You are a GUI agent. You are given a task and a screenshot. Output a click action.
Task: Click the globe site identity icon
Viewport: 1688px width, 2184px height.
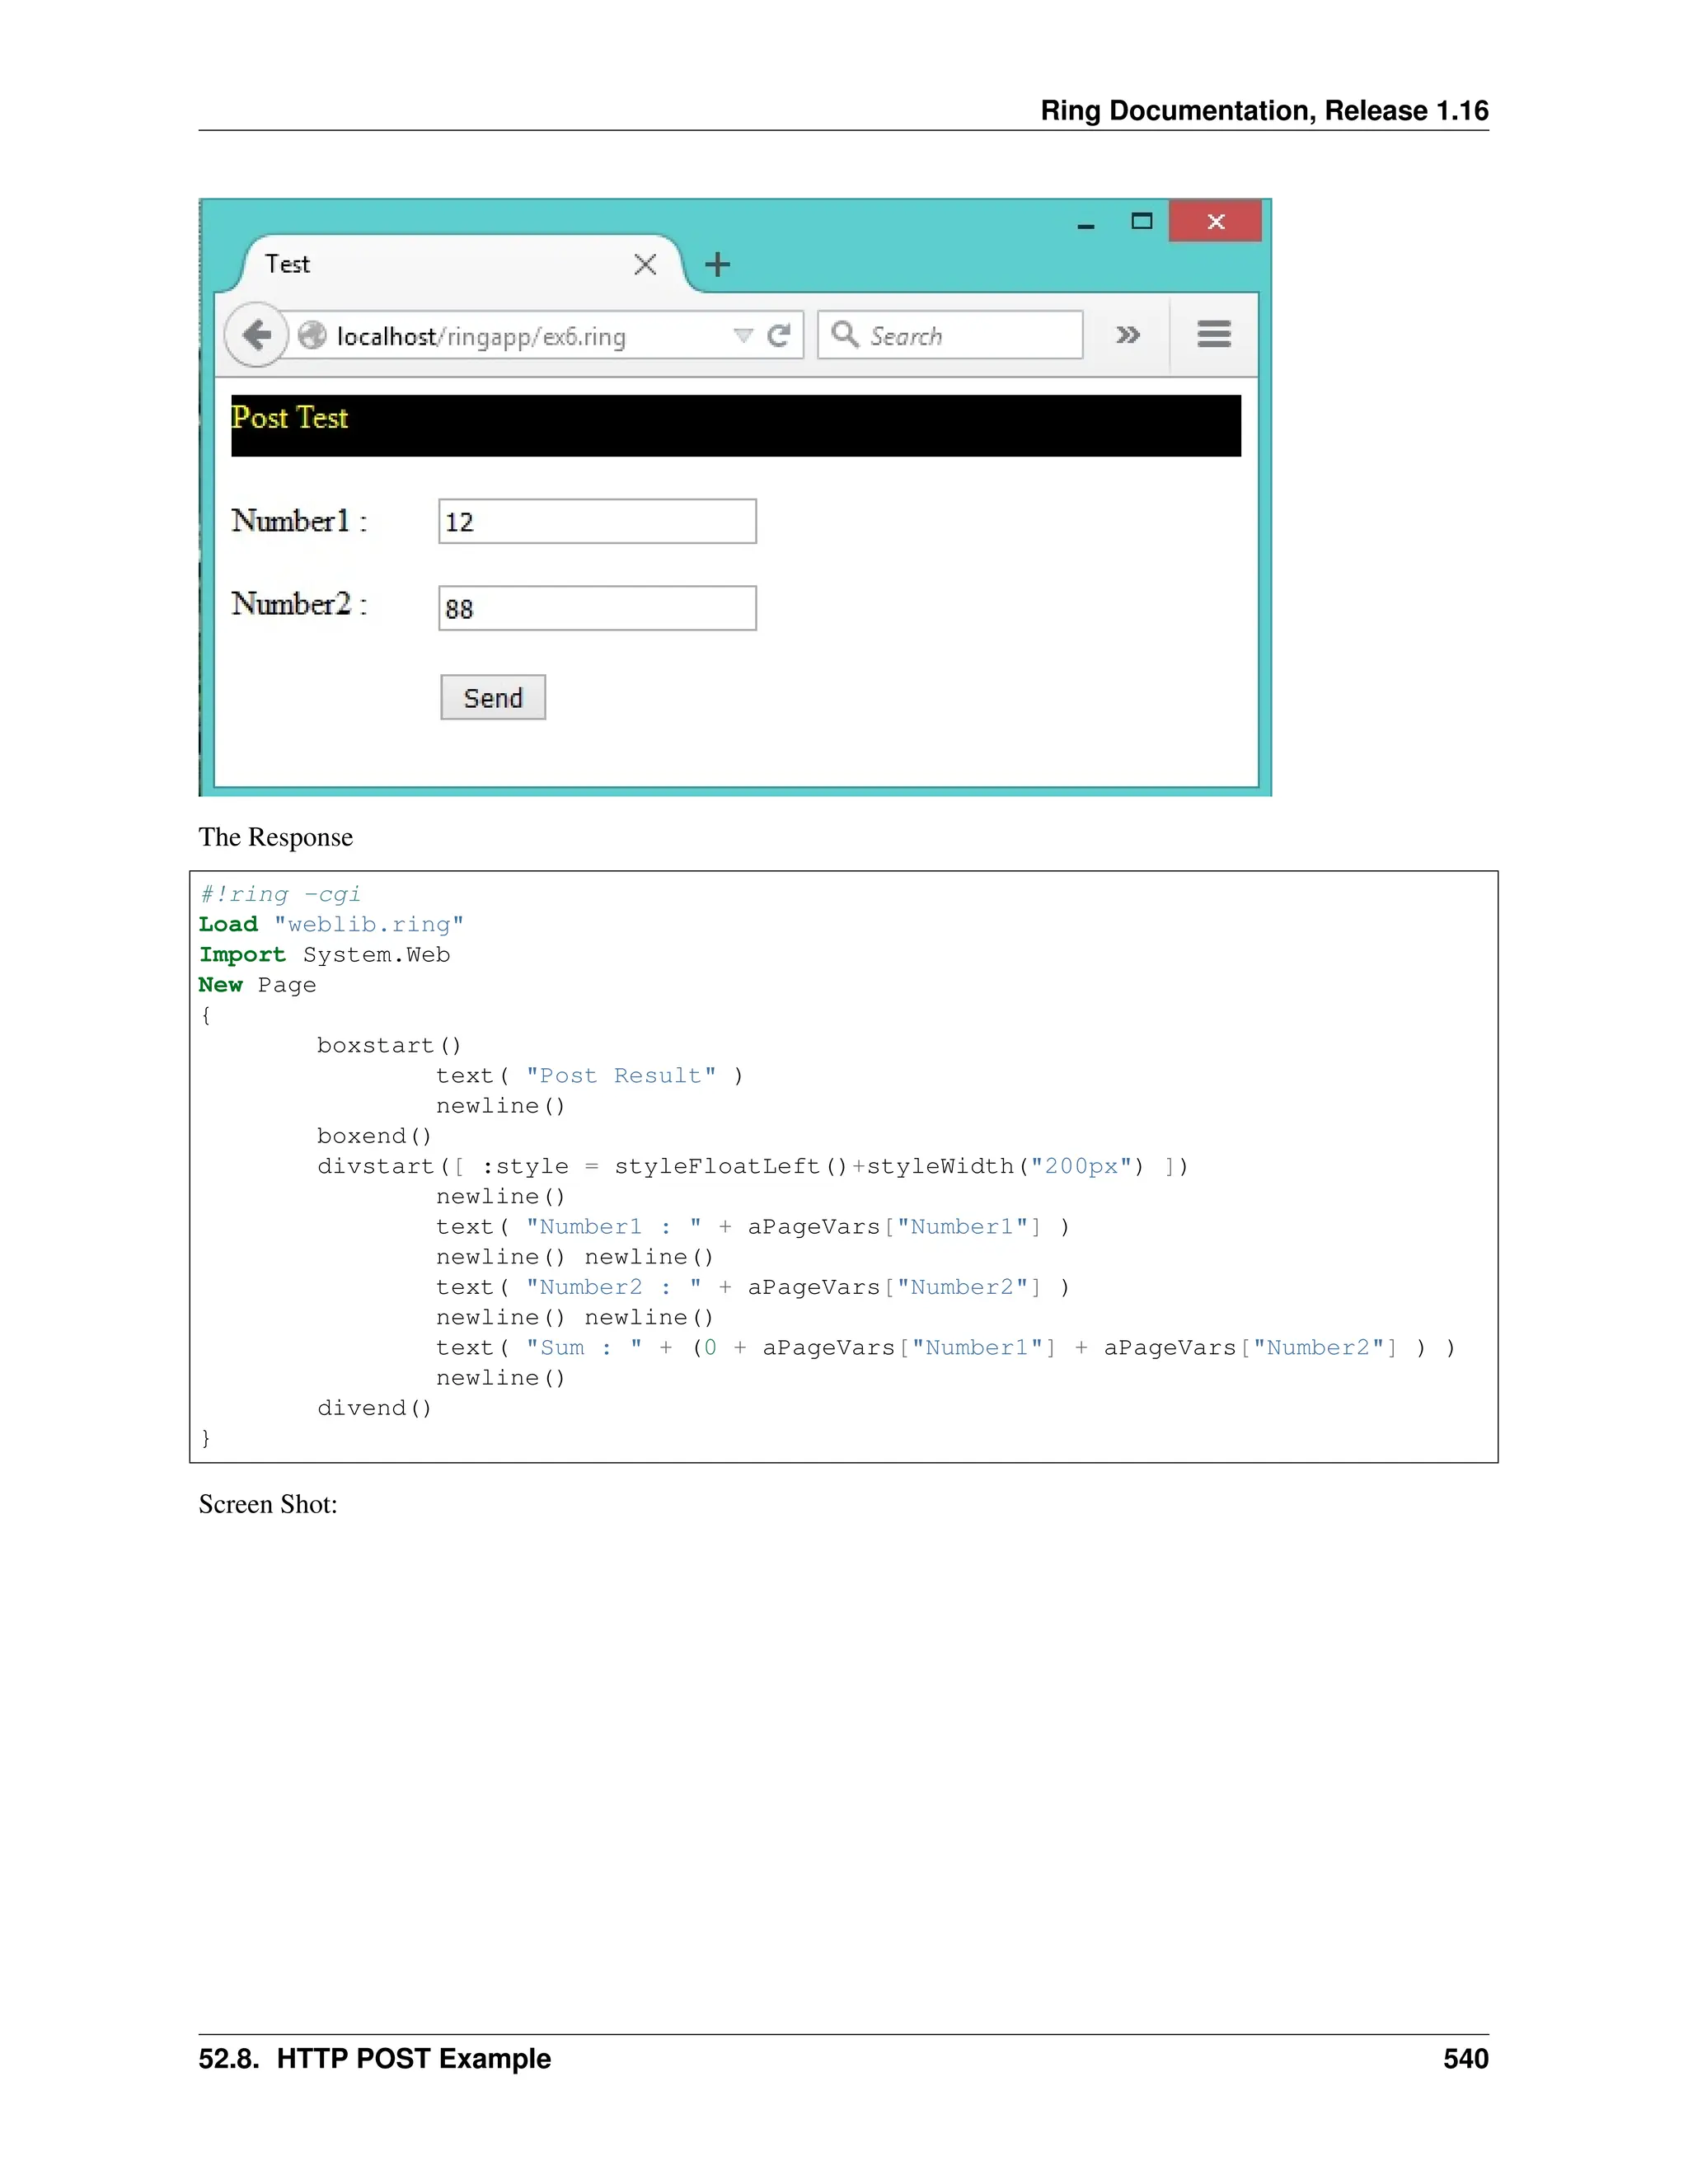312,335
